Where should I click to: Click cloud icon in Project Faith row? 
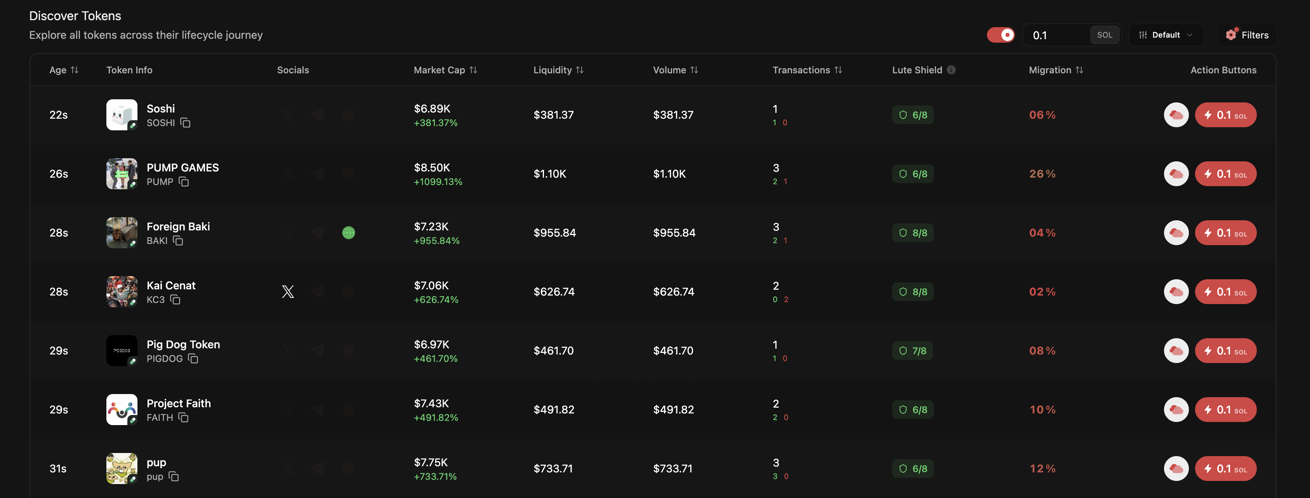tap(1176, 410)
